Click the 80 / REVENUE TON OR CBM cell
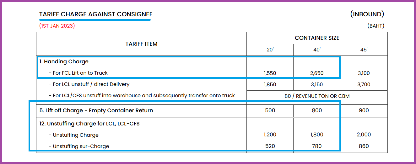The image size is (416, 164). pos(317,96)
